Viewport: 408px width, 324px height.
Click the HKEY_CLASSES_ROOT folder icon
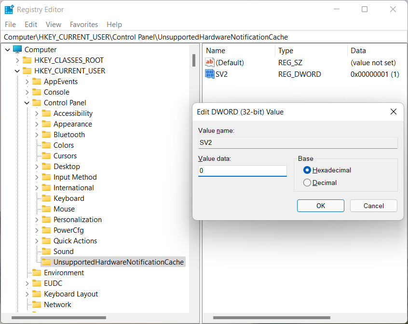click(x=27, y=60)
